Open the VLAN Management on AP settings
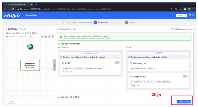Screen dimensions: 198x107 (182, 29)
